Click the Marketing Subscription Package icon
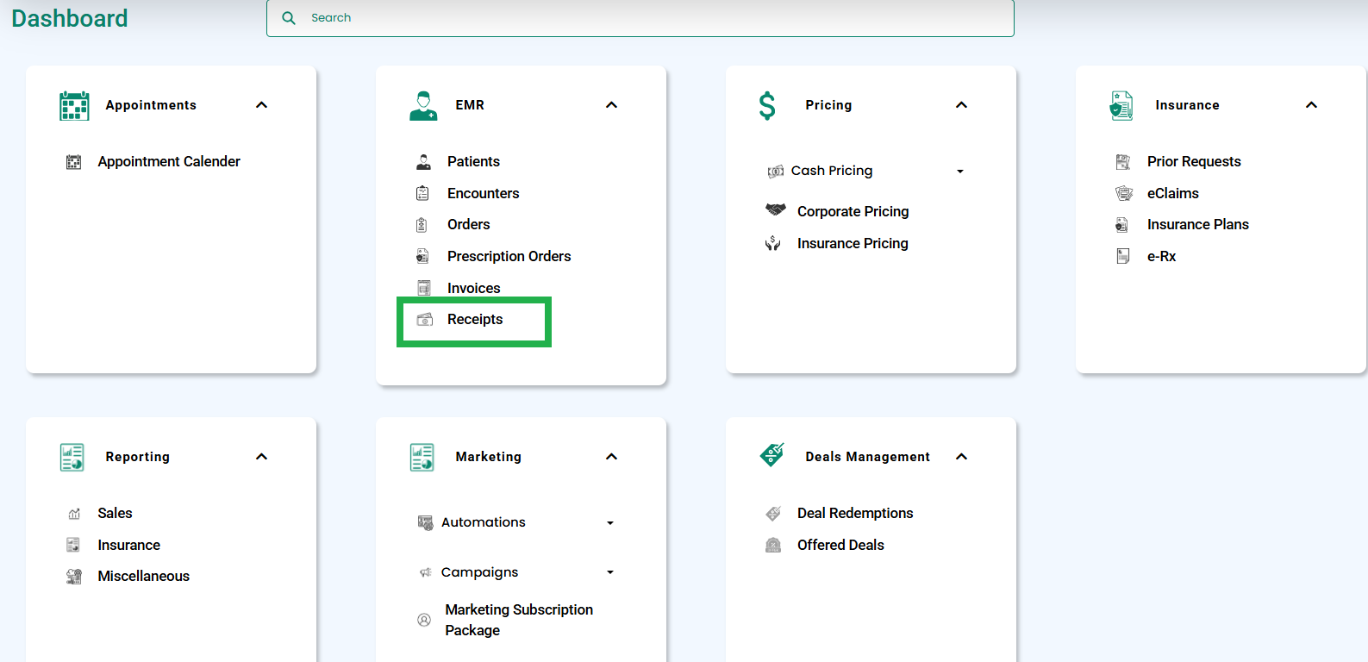The width and height of the screenshot is (1368, 662). pos(424,620)
